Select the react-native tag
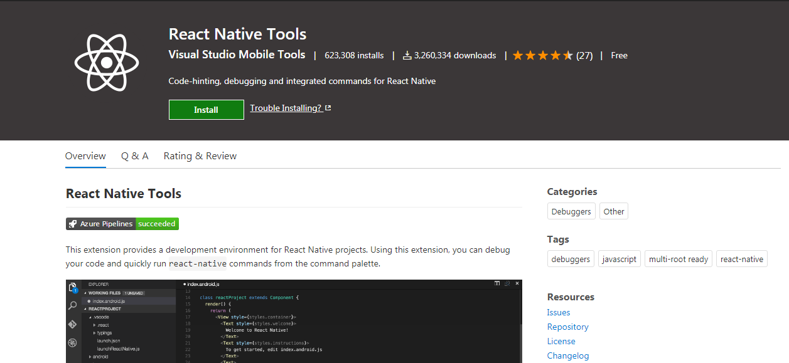Image resolution: width=789 pixels, height=363 pixels. (742, 259)
